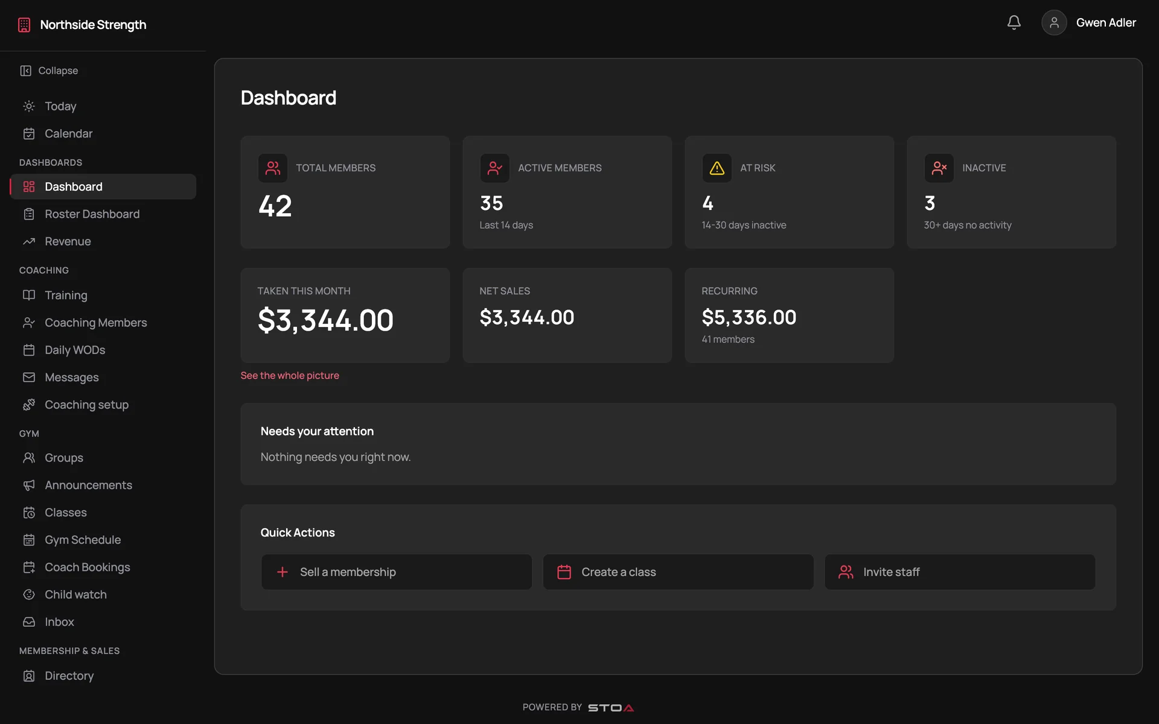Click the Announcements megaphone icon
Viewport: 1159px width, 724px height.
[x=29, y=485]
